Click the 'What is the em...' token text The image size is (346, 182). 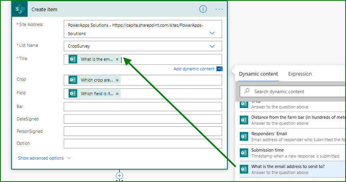(x=97, y=60)
